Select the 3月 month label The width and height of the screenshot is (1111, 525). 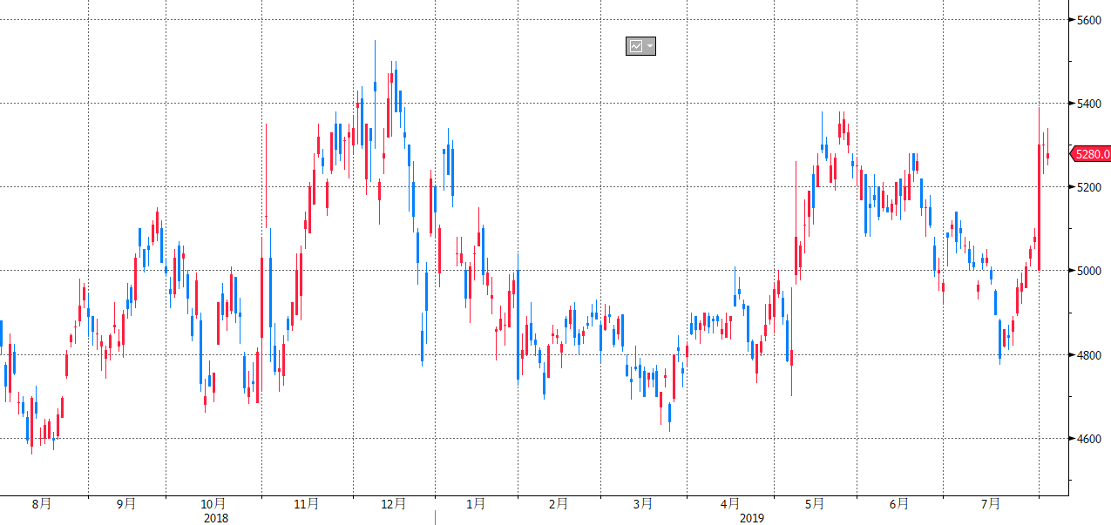(643, 503)
